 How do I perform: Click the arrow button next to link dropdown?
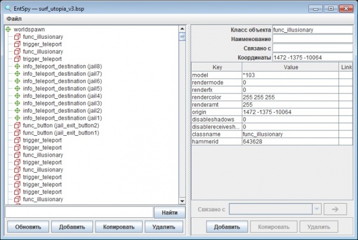pyautogui.click(x=335, y=209)
